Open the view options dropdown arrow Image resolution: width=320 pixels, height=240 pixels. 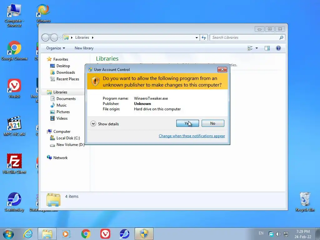pos(257,48)
